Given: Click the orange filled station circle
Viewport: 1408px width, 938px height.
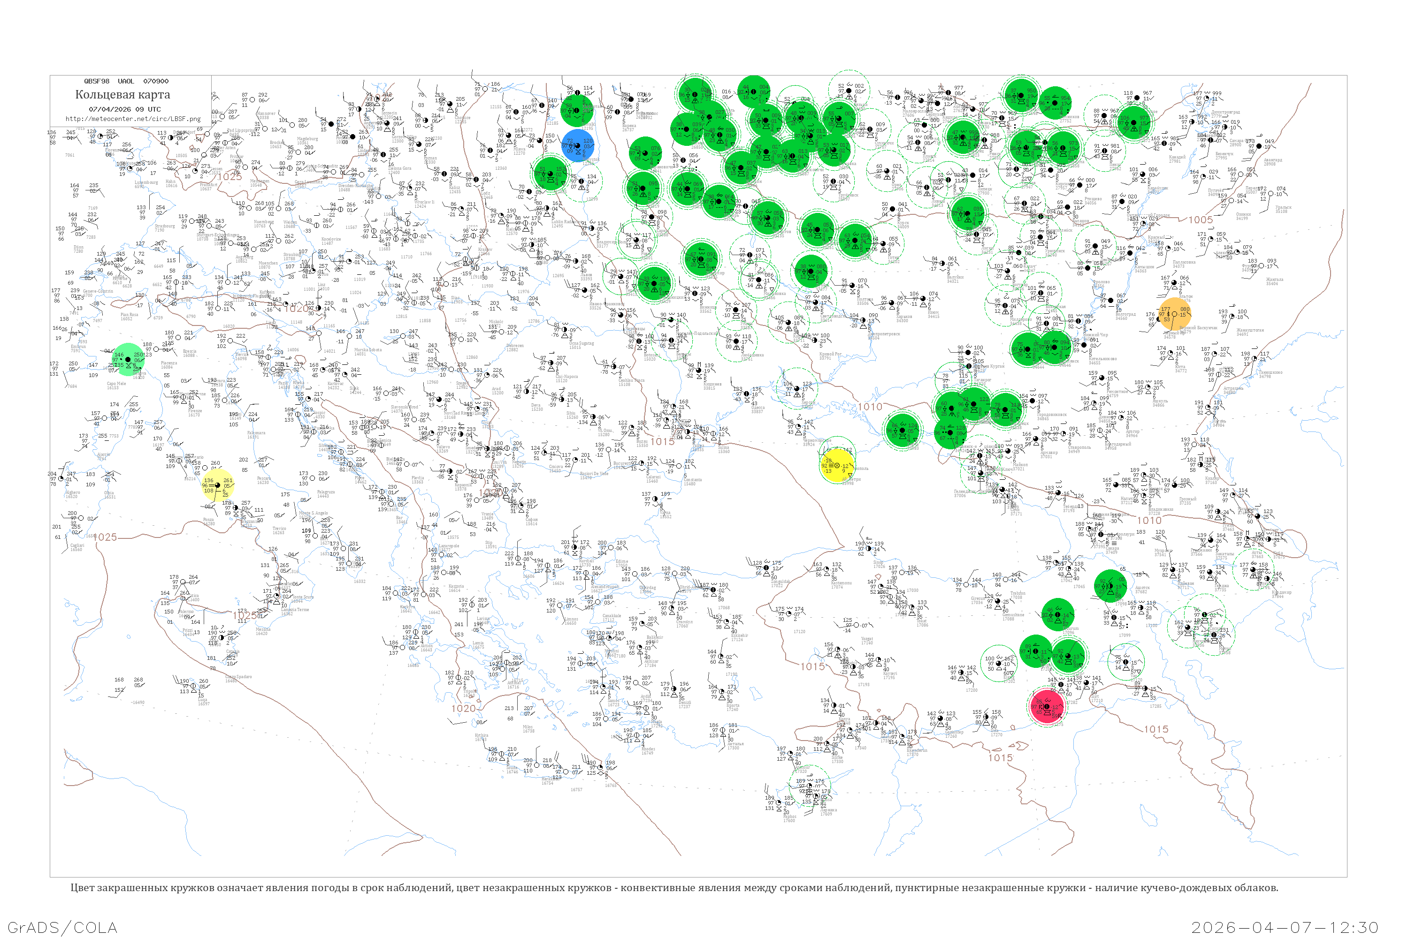Looking at the screenshot, I should coord(1175,313).
